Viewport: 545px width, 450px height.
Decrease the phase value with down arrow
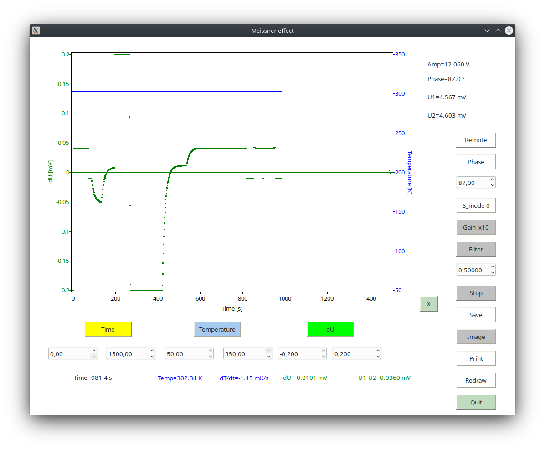tap(493, 185)
